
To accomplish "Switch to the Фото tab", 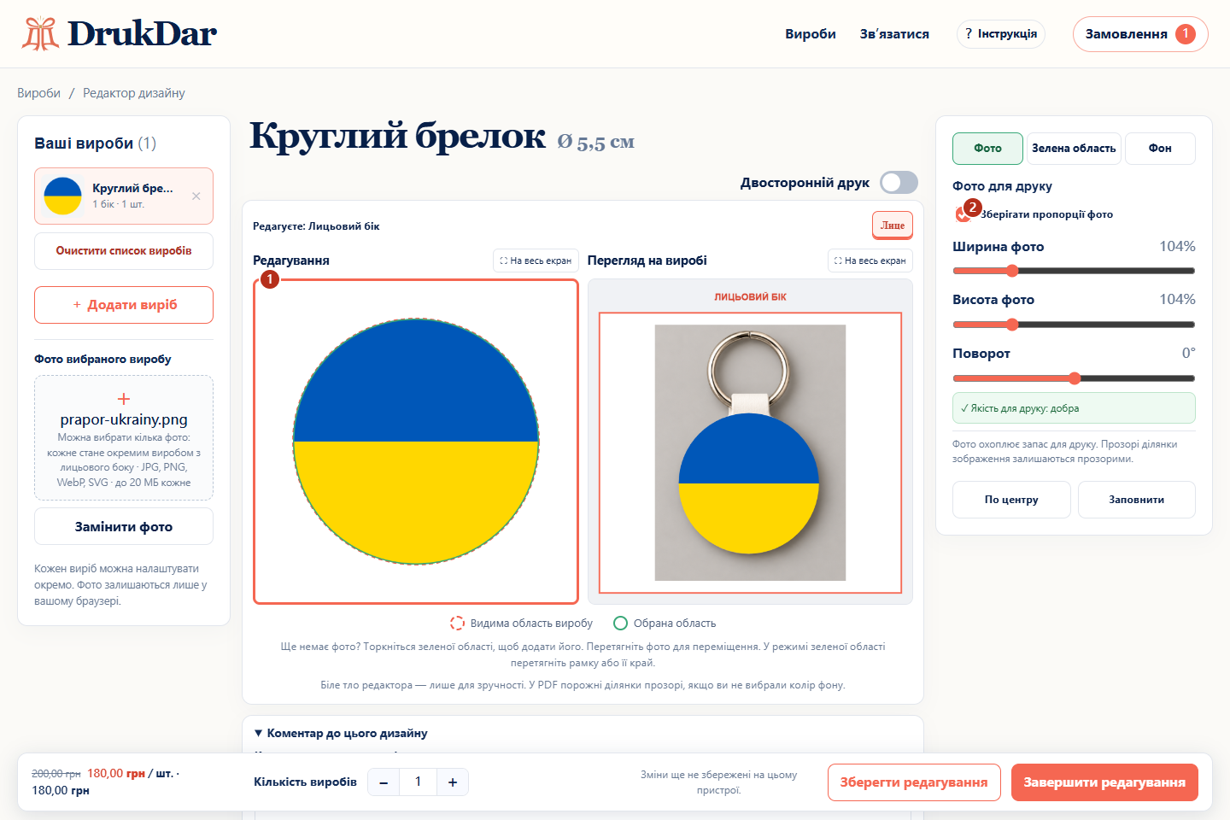I will click(x=987, y=148).
